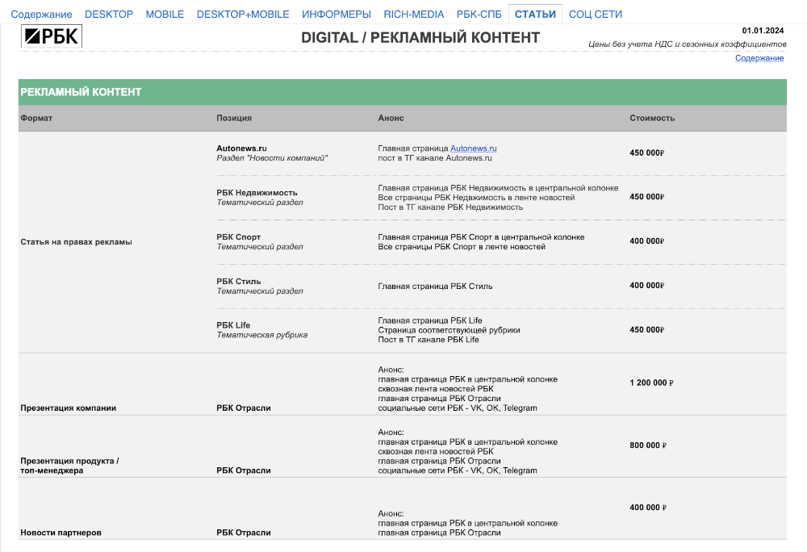
Task: Click the РБК logo
Action: pos(52,36)
